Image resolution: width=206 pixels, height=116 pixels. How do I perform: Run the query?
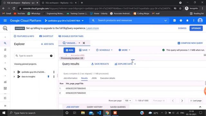(x=69, y=50)
